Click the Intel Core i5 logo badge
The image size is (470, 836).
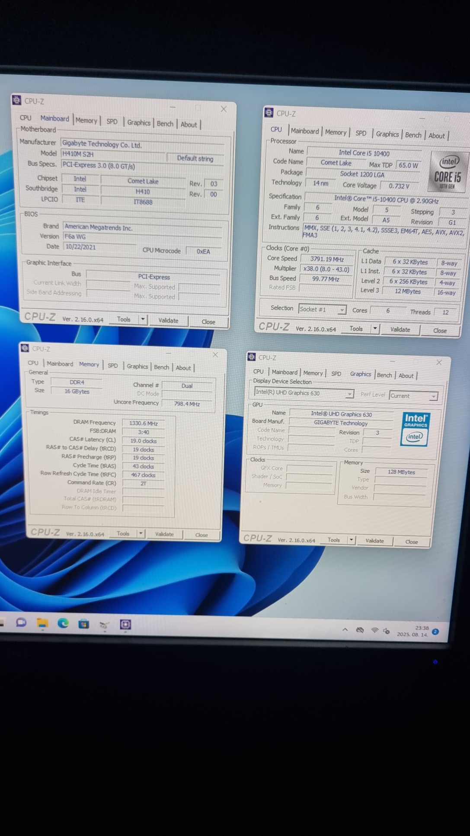(448, 172)
